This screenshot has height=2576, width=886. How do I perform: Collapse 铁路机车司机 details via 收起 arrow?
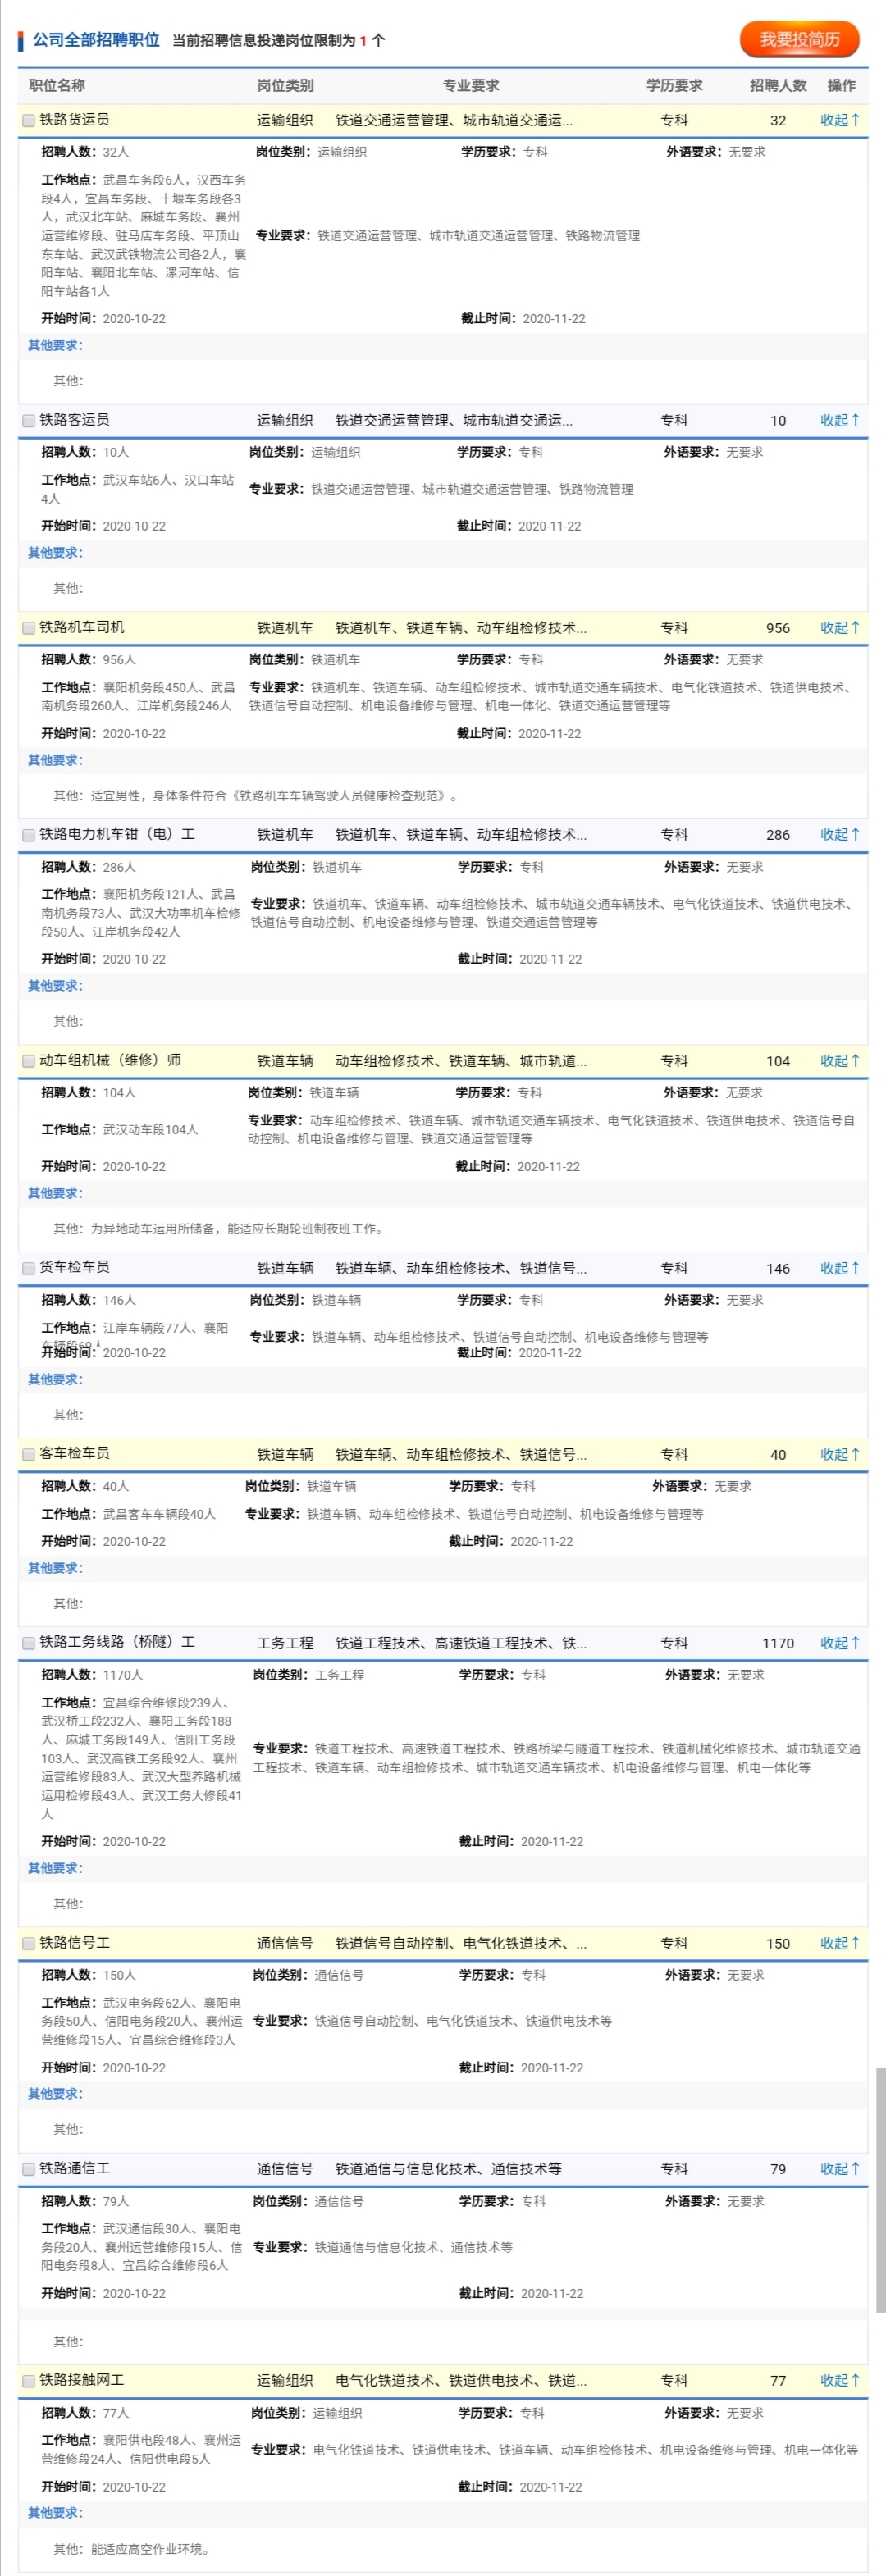point(839,628)
